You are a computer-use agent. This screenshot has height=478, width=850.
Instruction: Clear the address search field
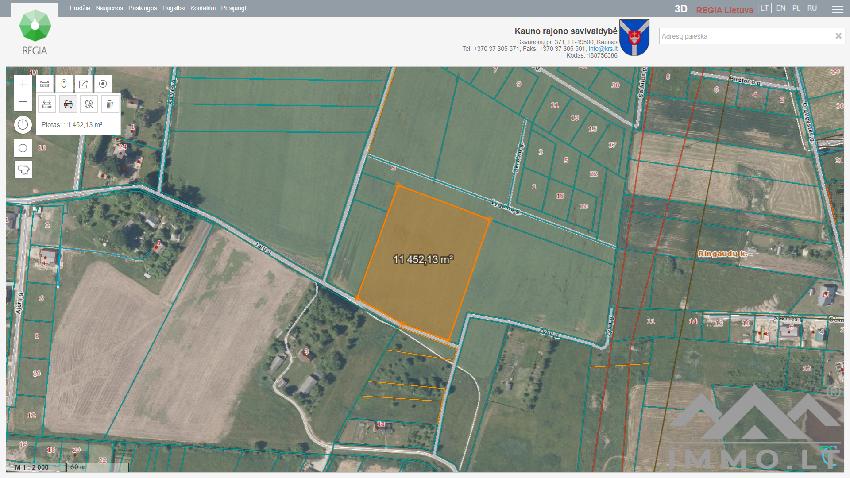click(838, 36)
